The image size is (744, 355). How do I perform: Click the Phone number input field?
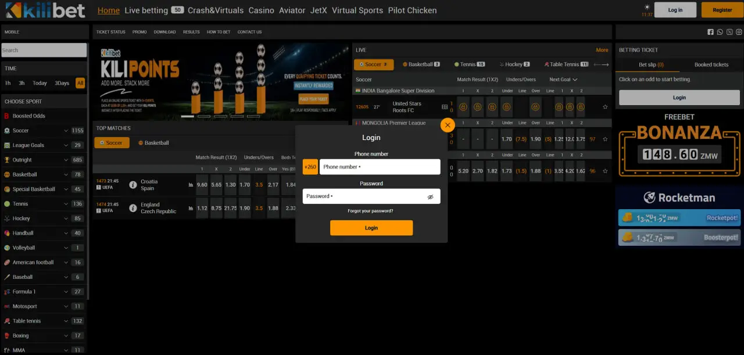tap(380, 167)
